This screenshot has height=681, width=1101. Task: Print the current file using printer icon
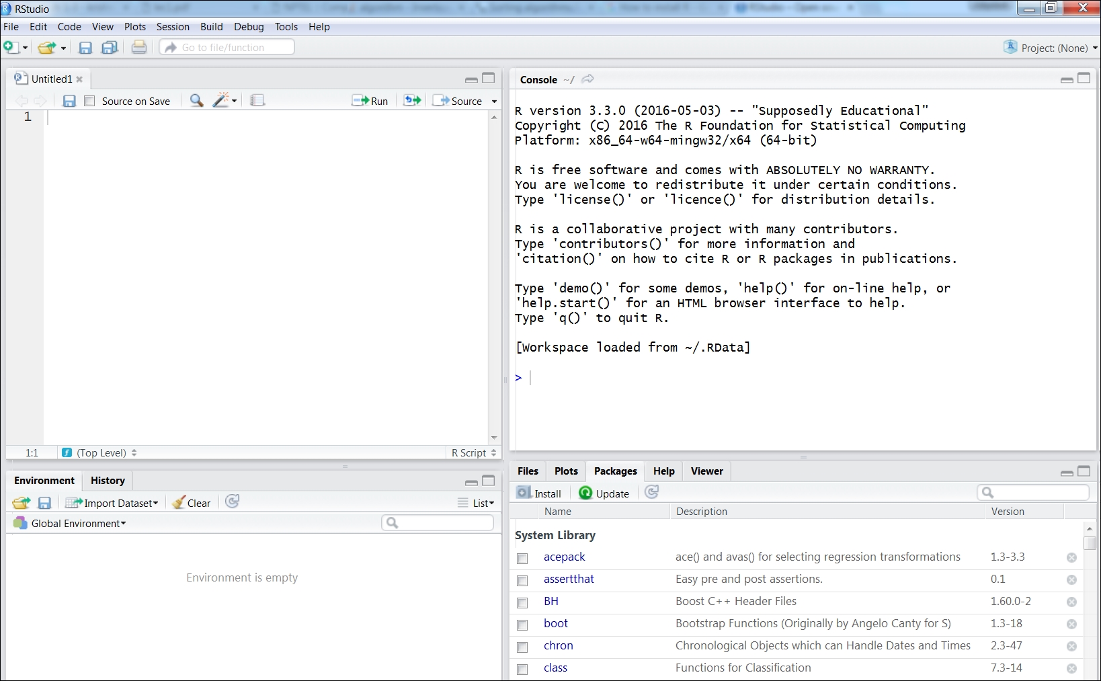pos(139,47)
